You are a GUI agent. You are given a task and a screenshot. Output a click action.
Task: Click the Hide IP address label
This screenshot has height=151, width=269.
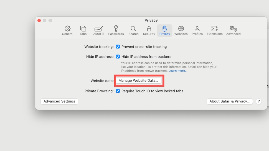(100, 57)
